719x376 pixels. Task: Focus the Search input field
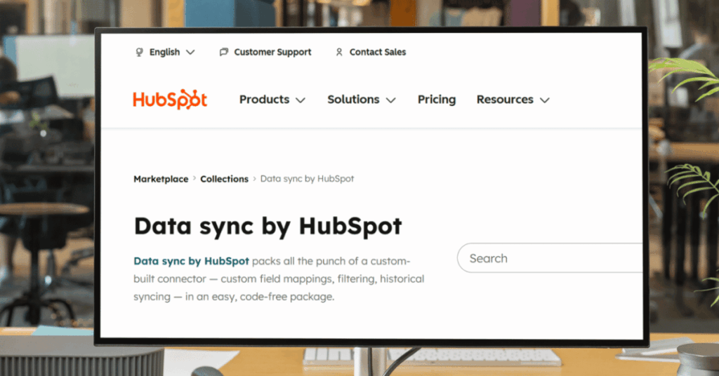click(550, 258)
